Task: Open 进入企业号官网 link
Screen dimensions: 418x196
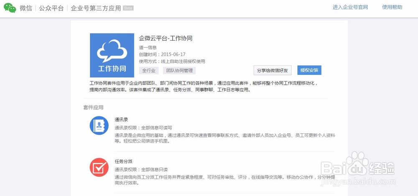Action: pyautogui.click(x=350, y=8)
